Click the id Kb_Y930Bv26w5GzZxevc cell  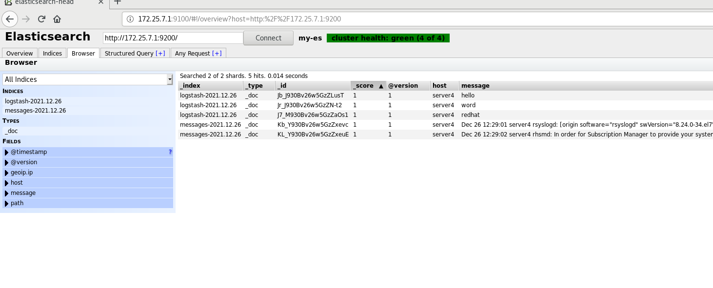point(313,125)
